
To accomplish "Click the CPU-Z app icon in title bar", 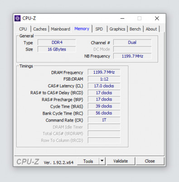I will tap(18, 18).
